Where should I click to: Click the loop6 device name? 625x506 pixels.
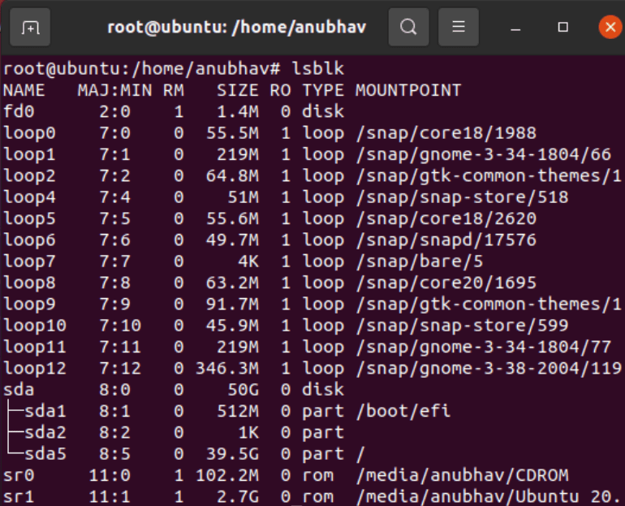point(29,240)
